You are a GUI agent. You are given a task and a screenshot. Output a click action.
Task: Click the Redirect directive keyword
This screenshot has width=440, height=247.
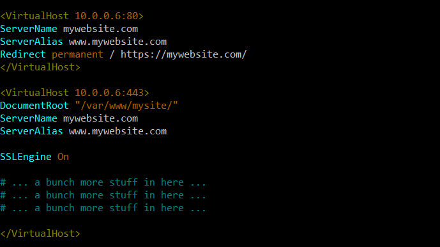pos(23,54)
